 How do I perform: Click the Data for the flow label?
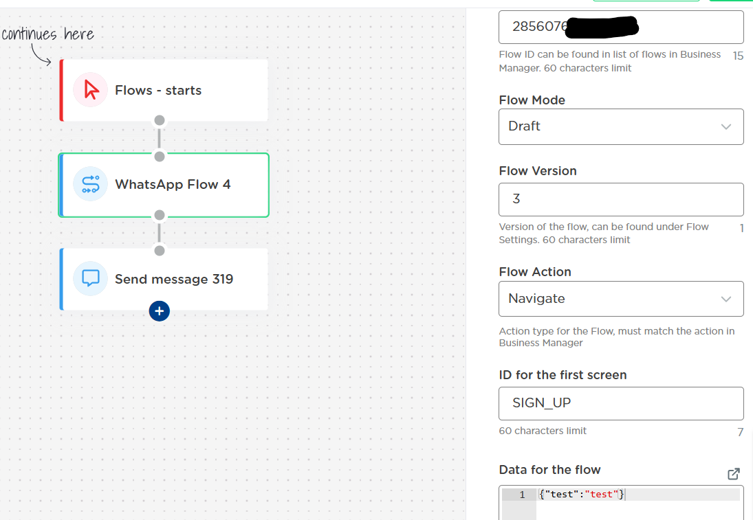[x=550, y=470]
